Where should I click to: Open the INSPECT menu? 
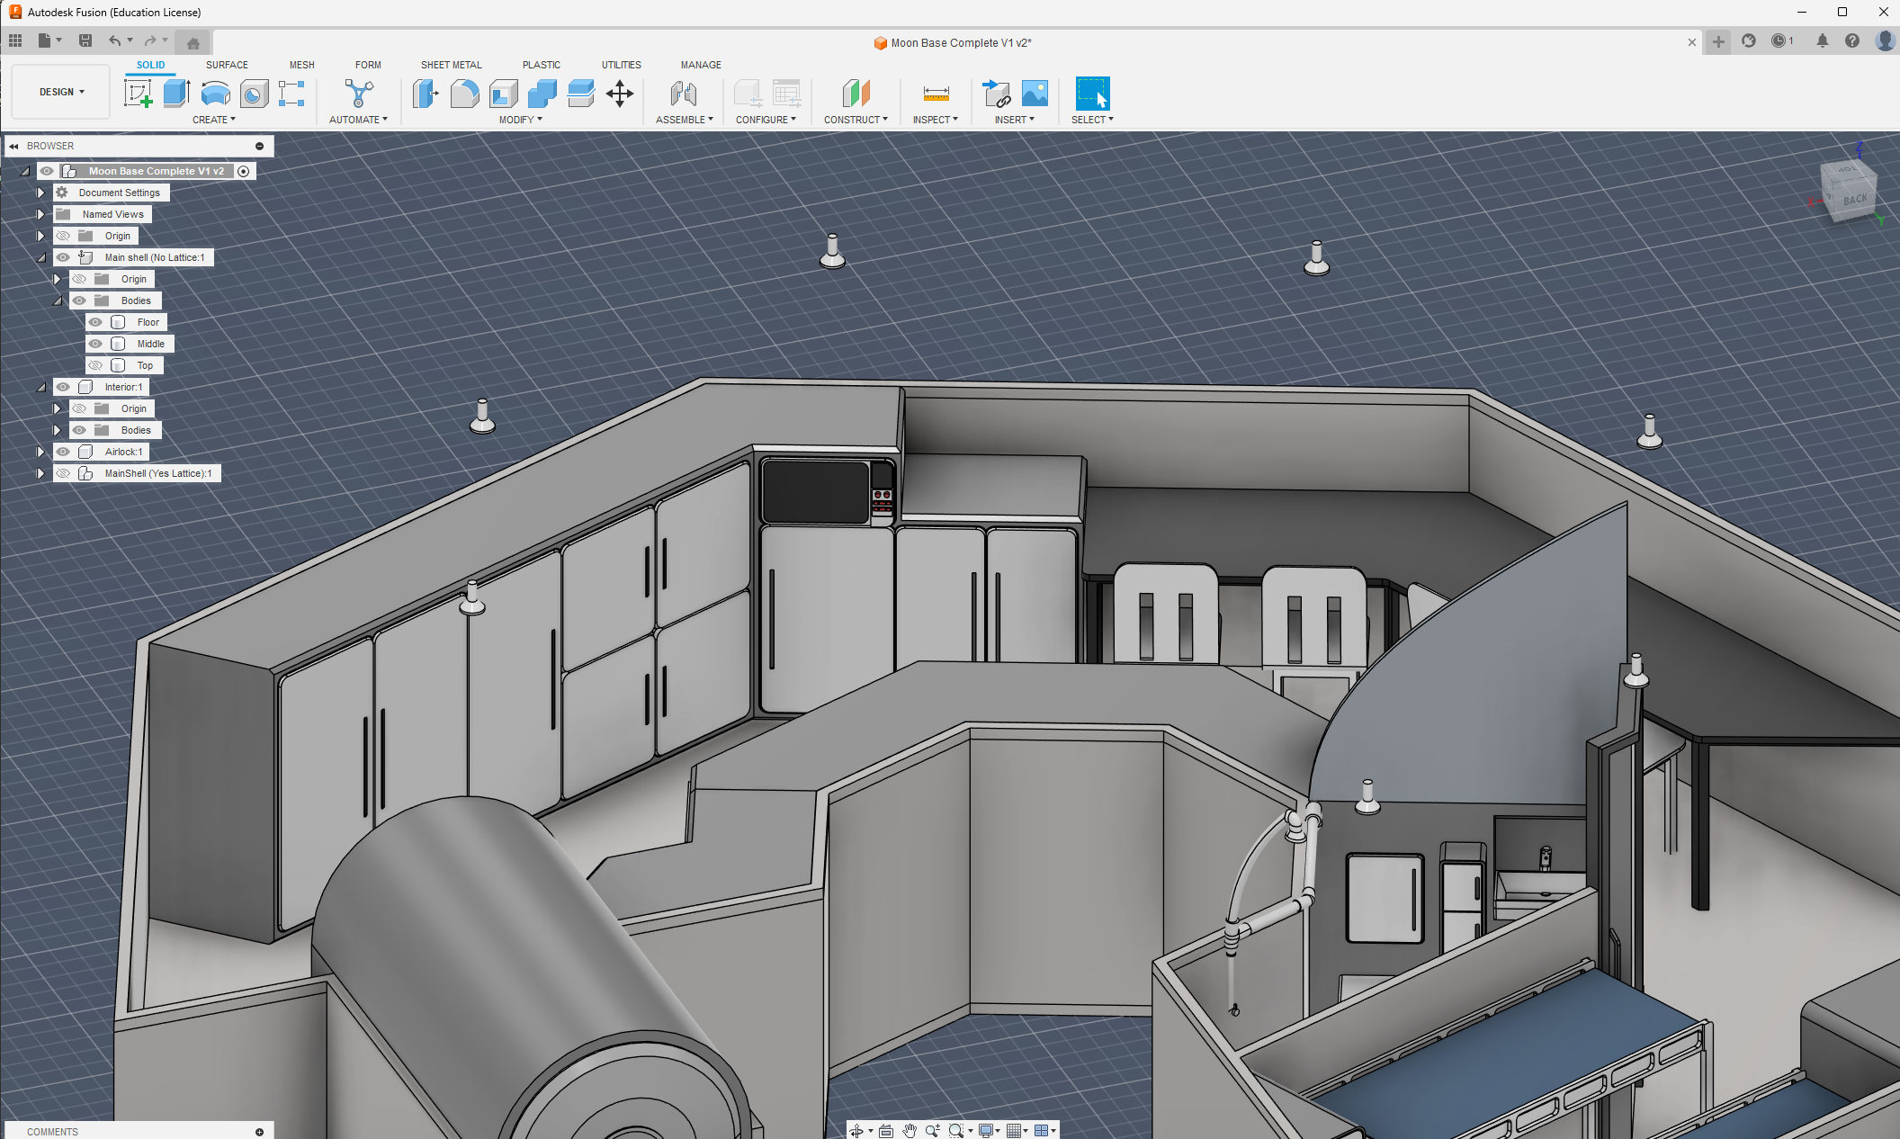click(x=936, y=120)
